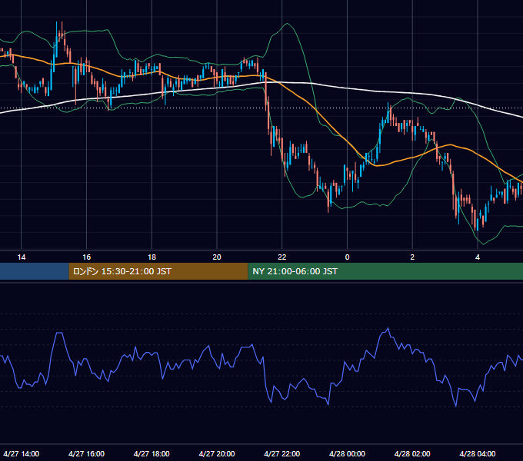Click the oscillator peak near 4/27 15:10
Screen dimensions: 523x461
(x=59, y=333)
